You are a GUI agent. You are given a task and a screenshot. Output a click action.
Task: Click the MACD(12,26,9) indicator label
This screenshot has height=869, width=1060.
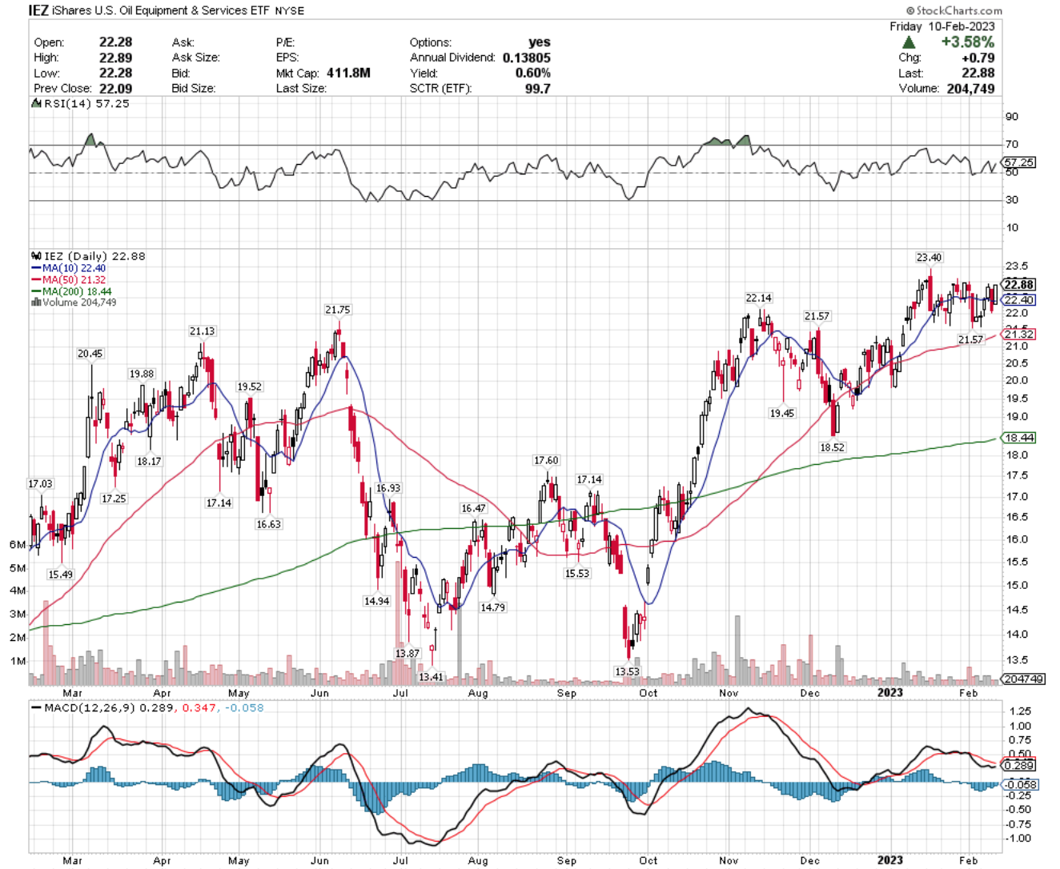point(90,708)
